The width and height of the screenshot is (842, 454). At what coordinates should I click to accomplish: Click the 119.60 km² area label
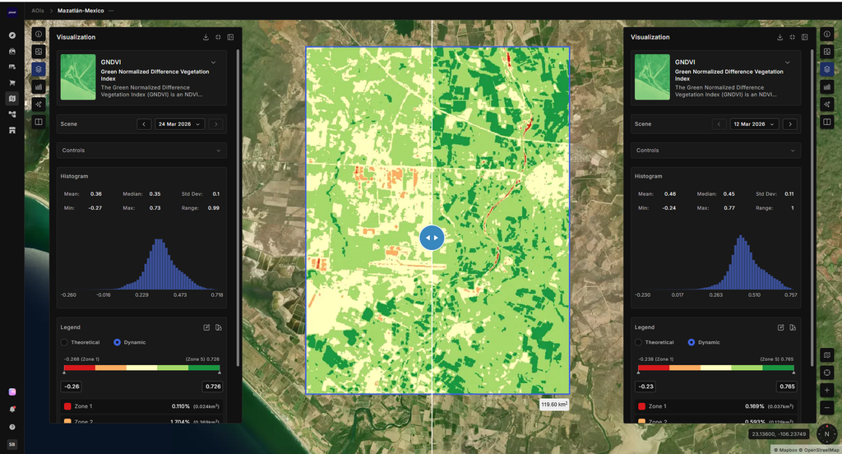point(554,404)
